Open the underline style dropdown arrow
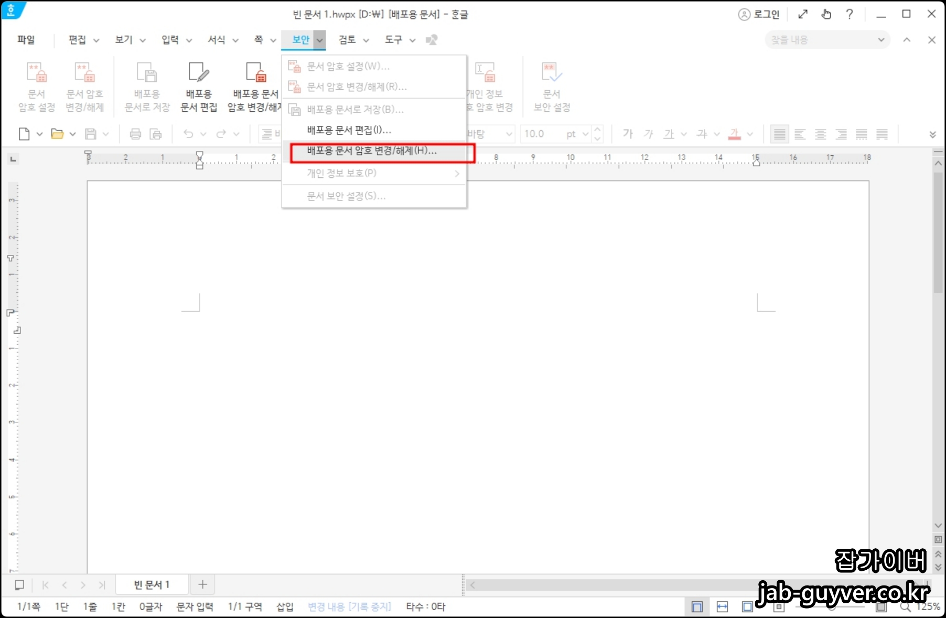The image size is (946, 618). 684,134
